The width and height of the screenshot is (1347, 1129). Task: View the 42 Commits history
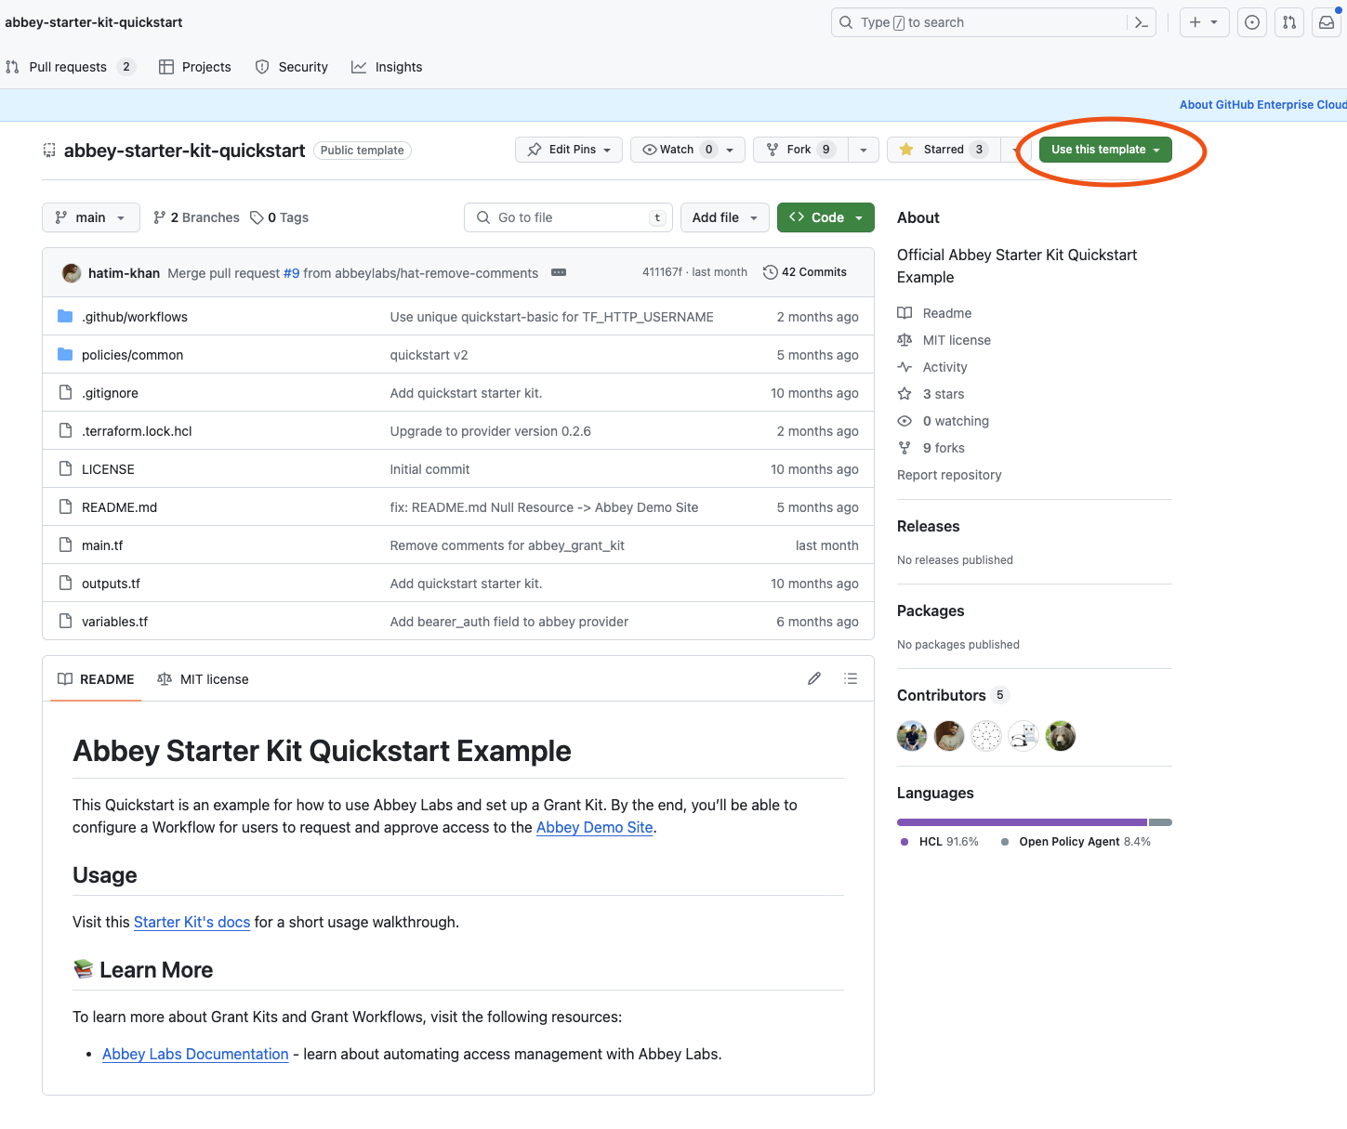(805, 272)
